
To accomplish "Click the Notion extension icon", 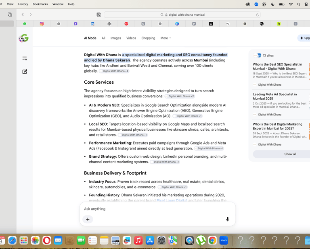I will (98, 14).
